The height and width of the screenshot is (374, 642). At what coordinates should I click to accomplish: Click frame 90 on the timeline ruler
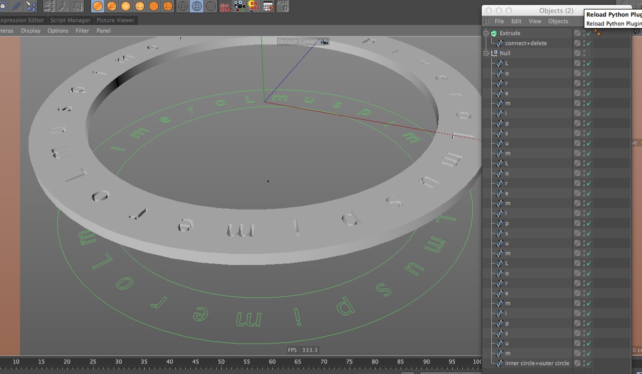coord(427,361)
